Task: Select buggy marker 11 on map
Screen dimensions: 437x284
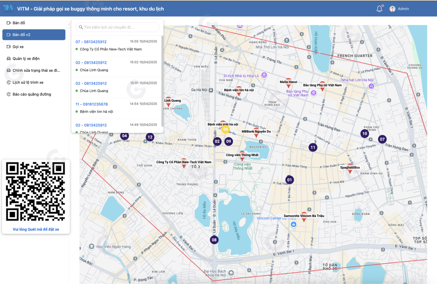Action: 313,147
